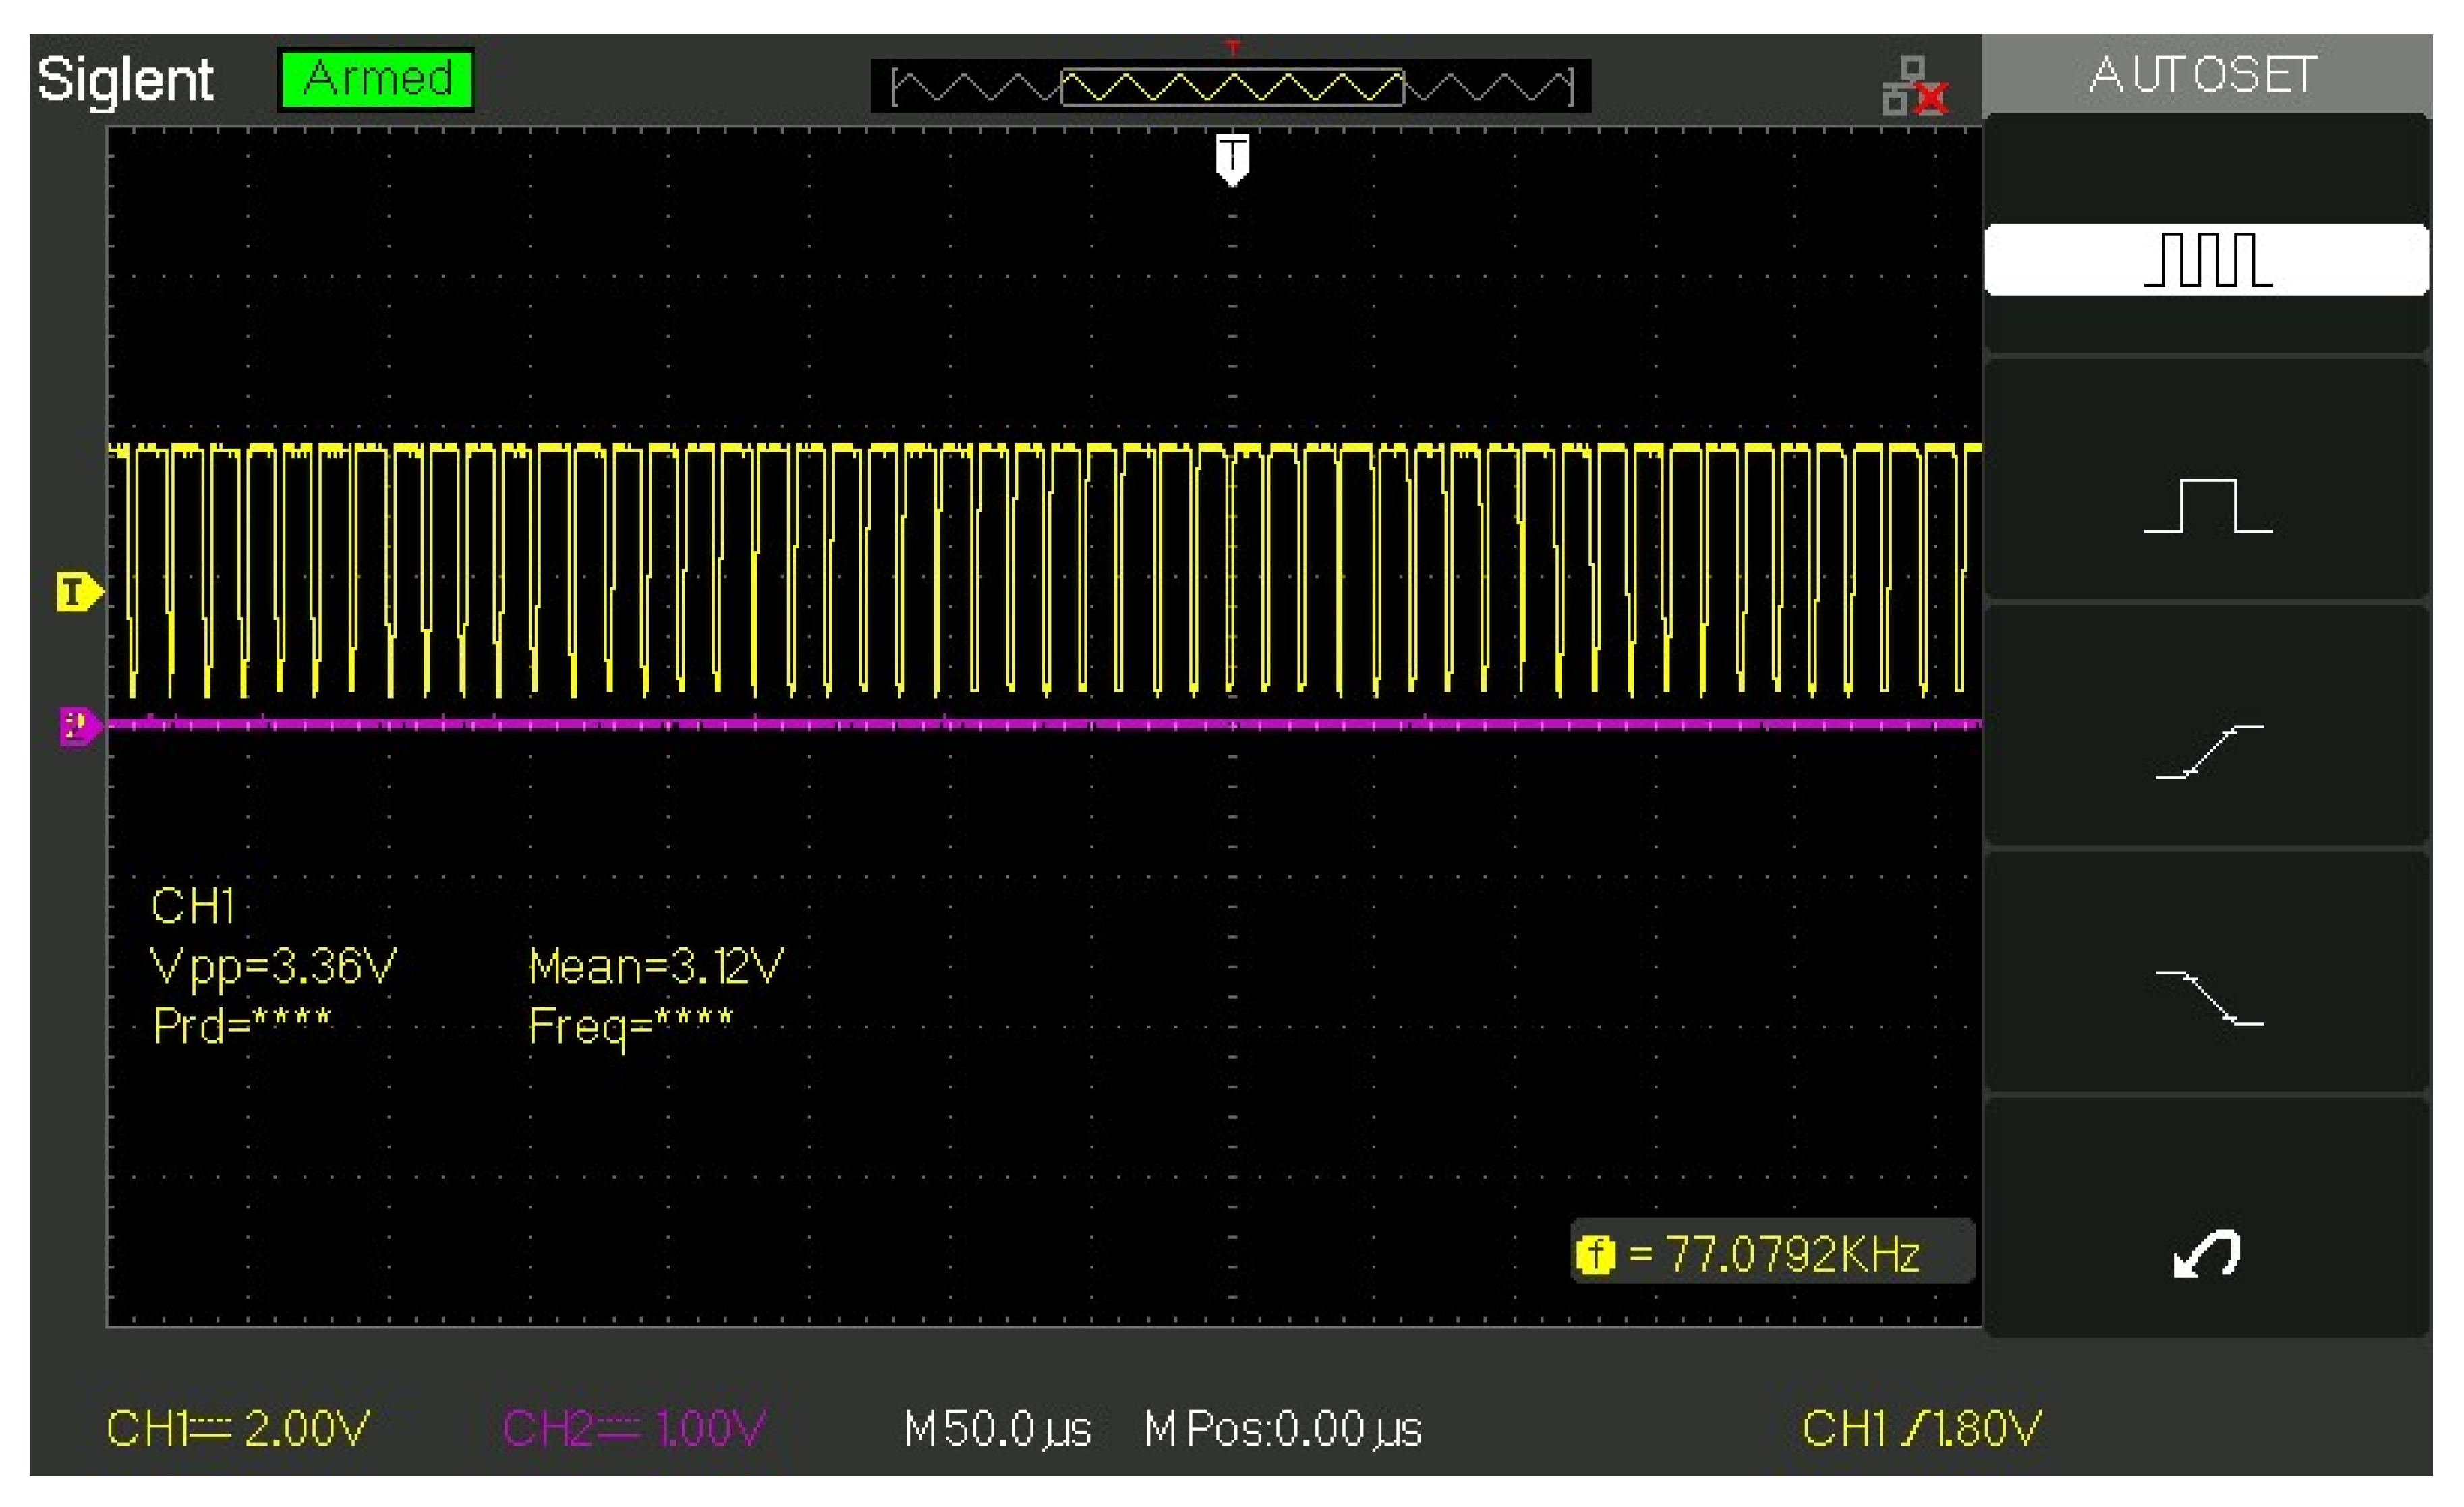This screenshot has width=2464, height=1507.
Task: Click the CH2 1.00V scale readout
Action: 634,1428
